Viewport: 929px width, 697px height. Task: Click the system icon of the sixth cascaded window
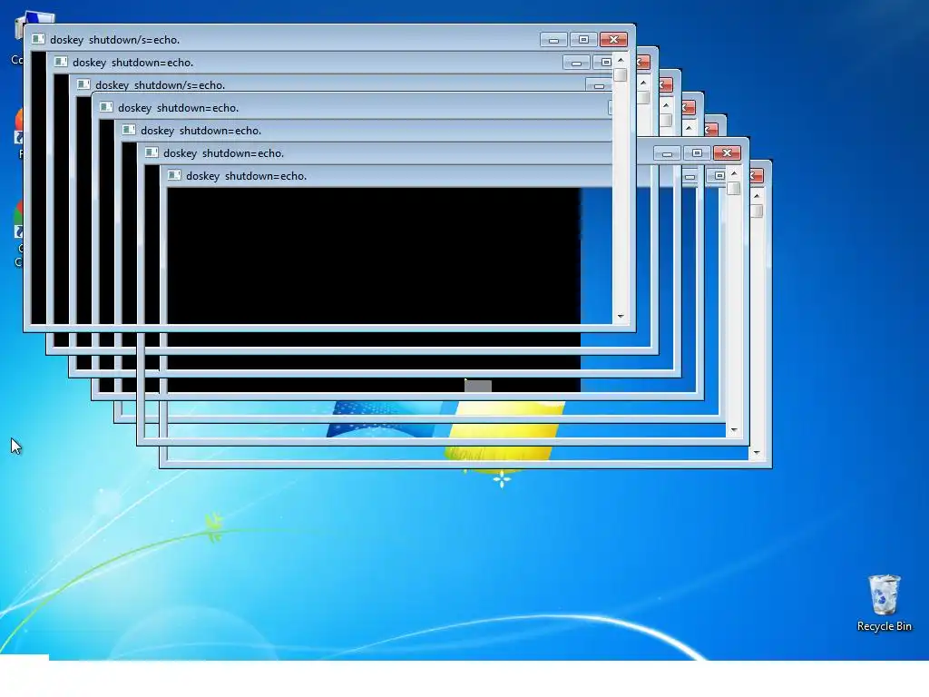click(152, 152)
